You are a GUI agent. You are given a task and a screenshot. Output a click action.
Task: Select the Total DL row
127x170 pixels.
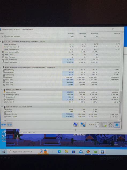61,109
